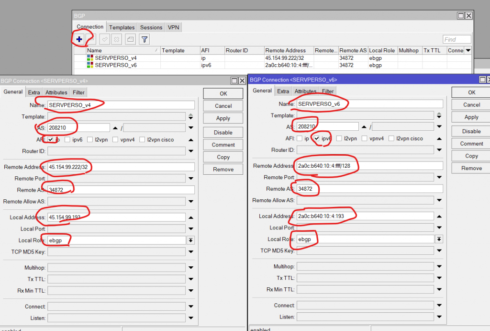
Task: Click OK in SERVPERSO_v6 connection window
Action: pos(471,92)
